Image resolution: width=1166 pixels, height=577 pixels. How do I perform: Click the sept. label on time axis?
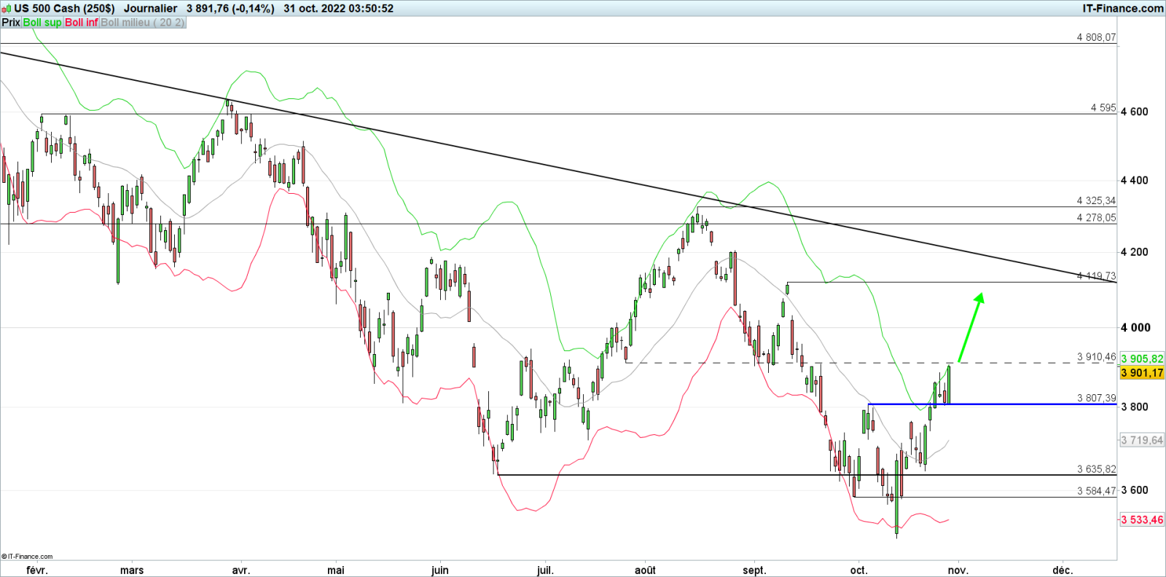click(754, 570)
